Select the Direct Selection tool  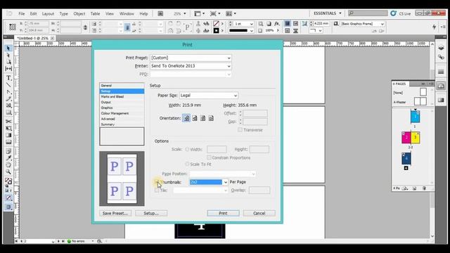(8, 55)
